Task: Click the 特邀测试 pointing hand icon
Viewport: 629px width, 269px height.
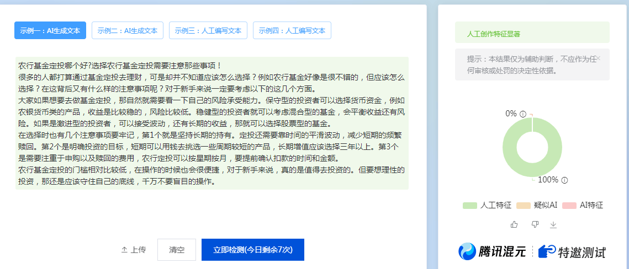Action: pos(547,252)
